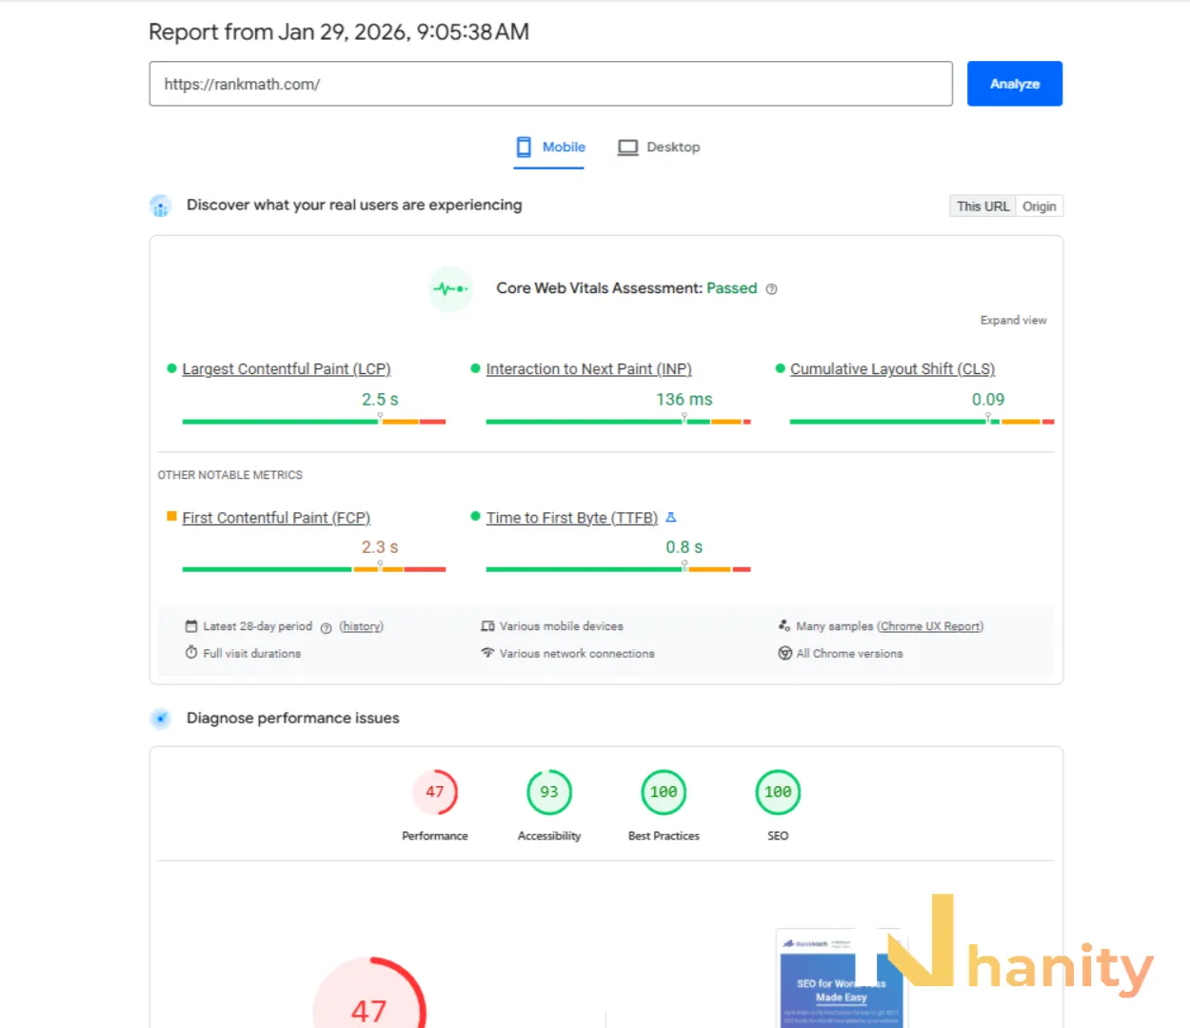Focus the rankmath.com URL input field

click(x=550, y=84)
